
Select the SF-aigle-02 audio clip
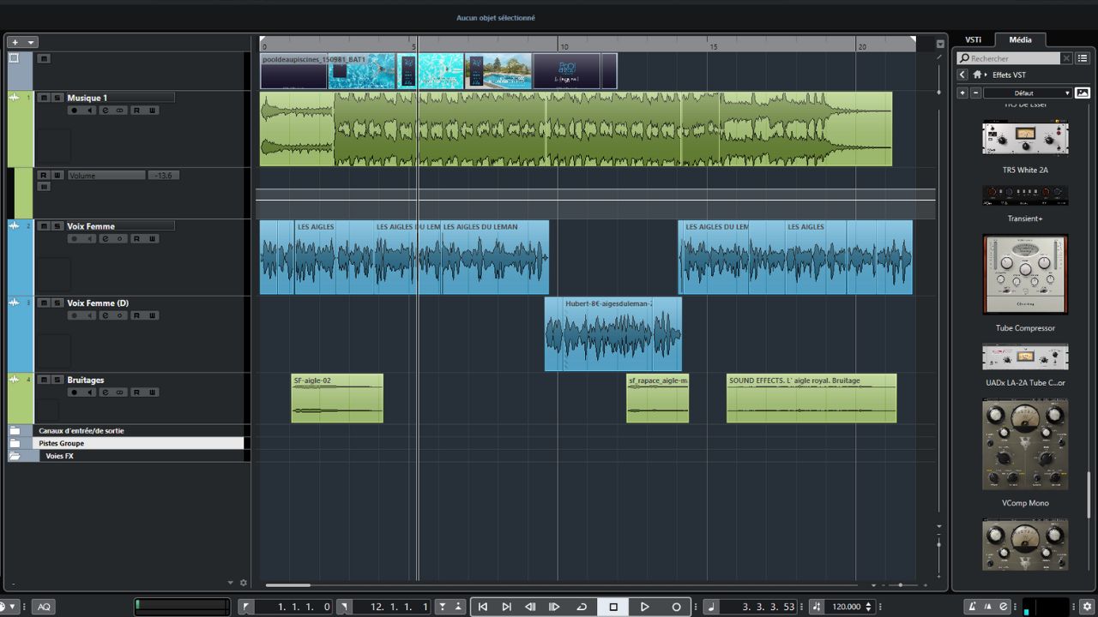tap(337, 398)
